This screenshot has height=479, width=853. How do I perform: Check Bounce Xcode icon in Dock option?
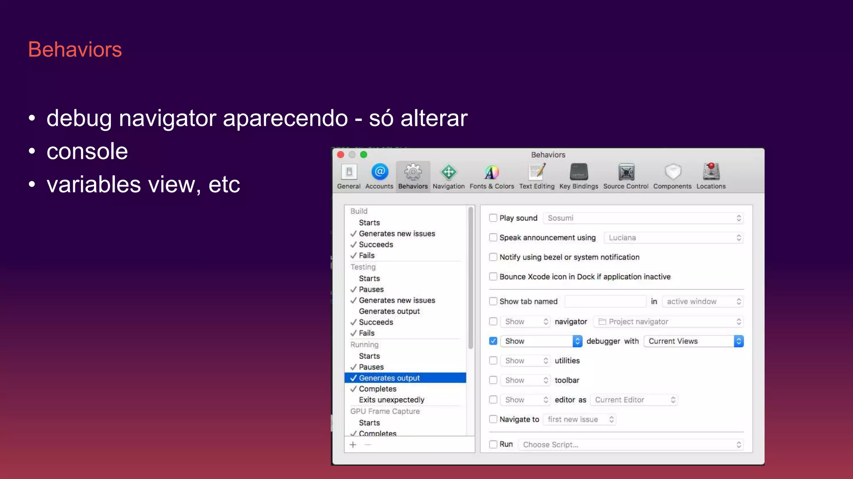point(493,277)
